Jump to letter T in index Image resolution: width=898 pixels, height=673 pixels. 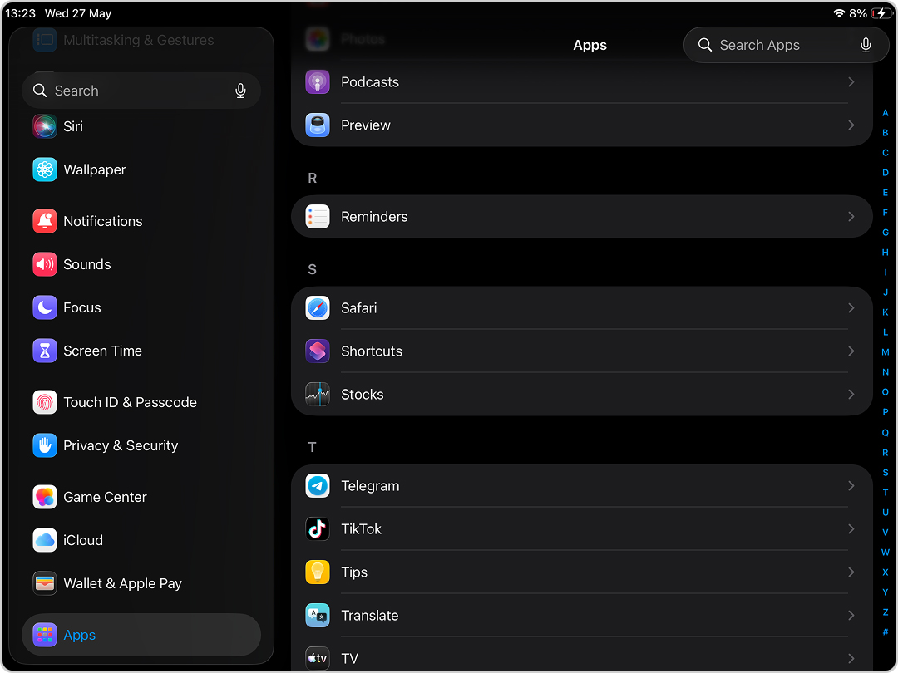[886, 492]
